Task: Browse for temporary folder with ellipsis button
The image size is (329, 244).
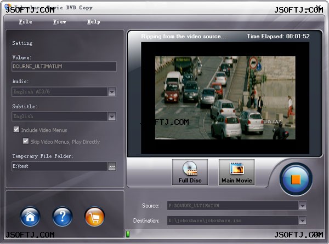Action: [x=112, y=166]
